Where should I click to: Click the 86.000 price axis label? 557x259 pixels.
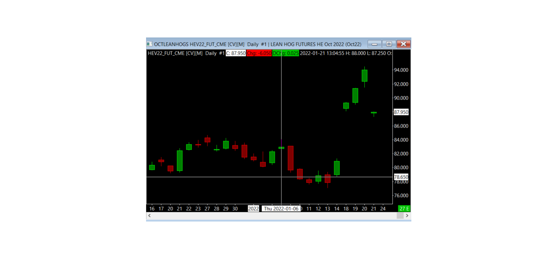click(x=401, y=126)
